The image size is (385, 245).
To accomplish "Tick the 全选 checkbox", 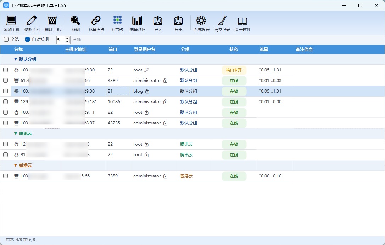I will (x=6, y=39).
